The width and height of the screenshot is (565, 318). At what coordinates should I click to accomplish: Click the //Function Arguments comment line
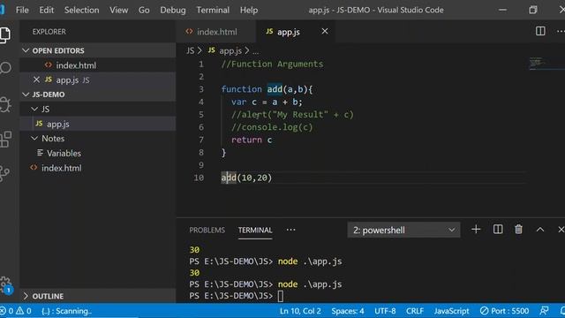tap(272, 64)
